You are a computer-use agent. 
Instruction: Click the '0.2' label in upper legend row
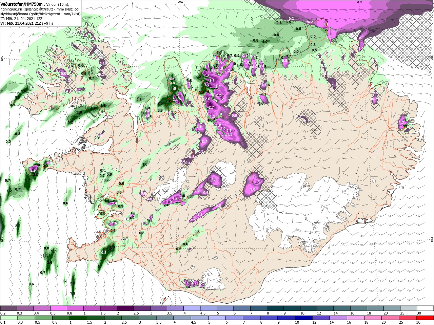pyautogui.click(x=3, y=313)
